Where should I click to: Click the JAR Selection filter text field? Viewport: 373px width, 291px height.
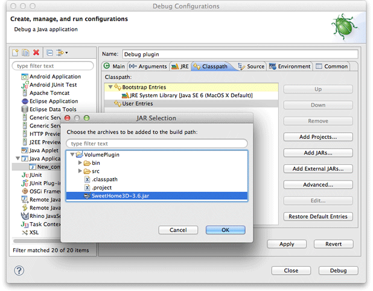(x=157, y=144)
